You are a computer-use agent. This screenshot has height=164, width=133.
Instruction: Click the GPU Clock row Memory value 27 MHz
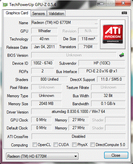[79, 120]
